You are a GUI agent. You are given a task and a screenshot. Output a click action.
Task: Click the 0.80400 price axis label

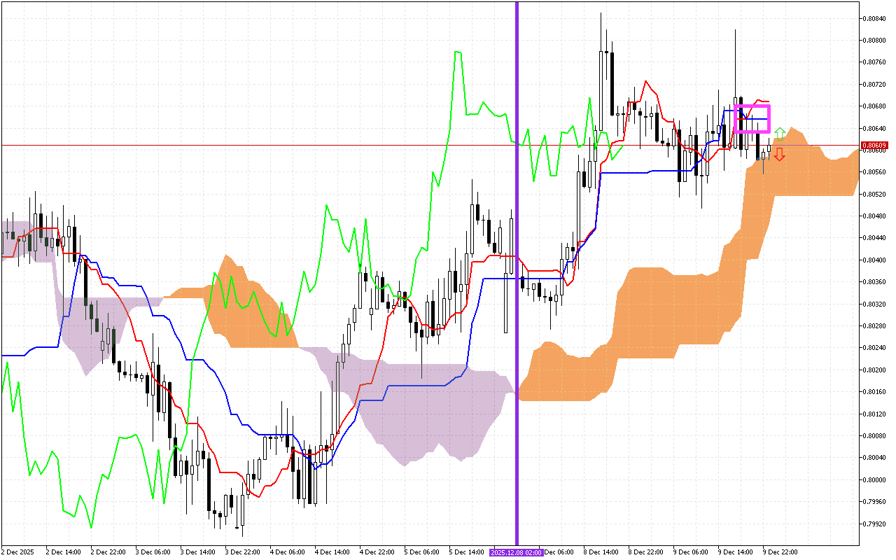tap(874, 260)
